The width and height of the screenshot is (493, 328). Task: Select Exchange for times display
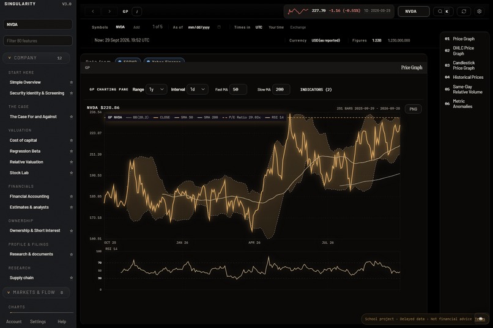point(298,27)
